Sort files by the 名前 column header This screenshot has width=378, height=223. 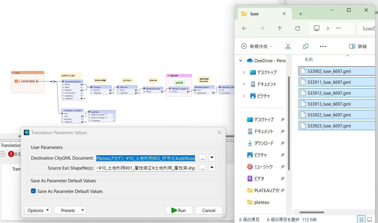(x=309, y=60)
